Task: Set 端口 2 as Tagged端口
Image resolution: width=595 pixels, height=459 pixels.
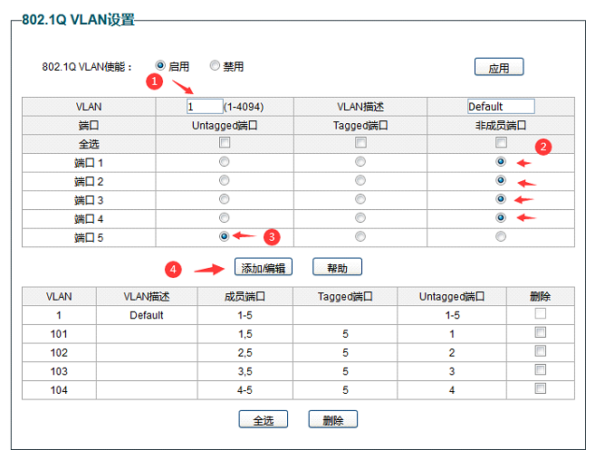Action: pos(360,181)
